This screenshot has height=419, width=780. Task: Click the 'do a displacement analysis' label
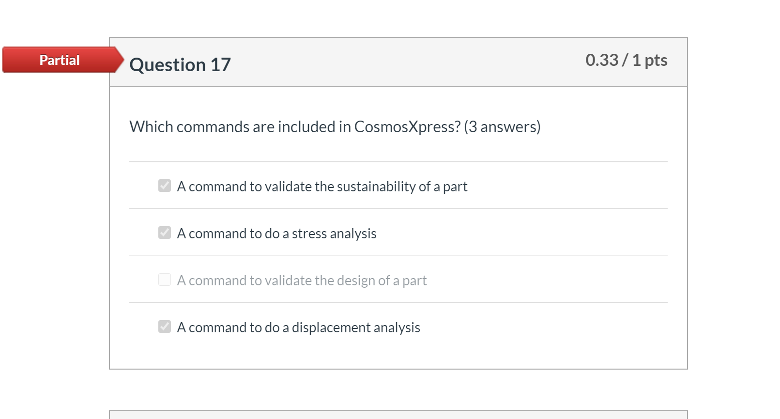tap(298, 327)
